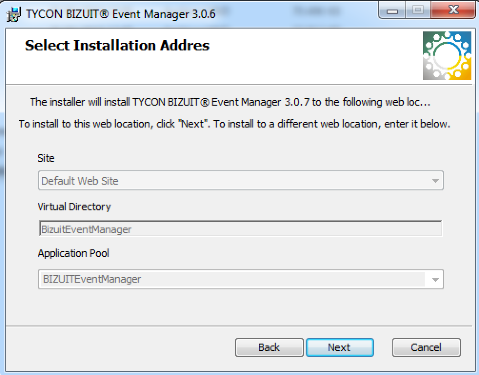
Task: Expand the Application Pool dropdown arrow
Action: point(435,279)
